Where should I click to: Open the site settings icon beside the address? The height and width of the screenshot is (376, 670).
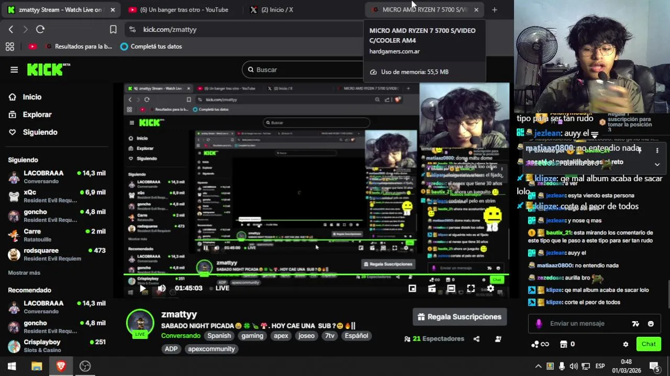coord(131,29)
